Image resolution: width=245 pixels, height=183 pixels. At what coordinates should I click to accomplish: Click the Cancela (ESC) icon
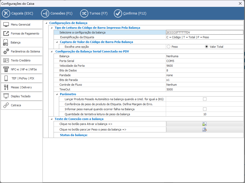[6, 13]
